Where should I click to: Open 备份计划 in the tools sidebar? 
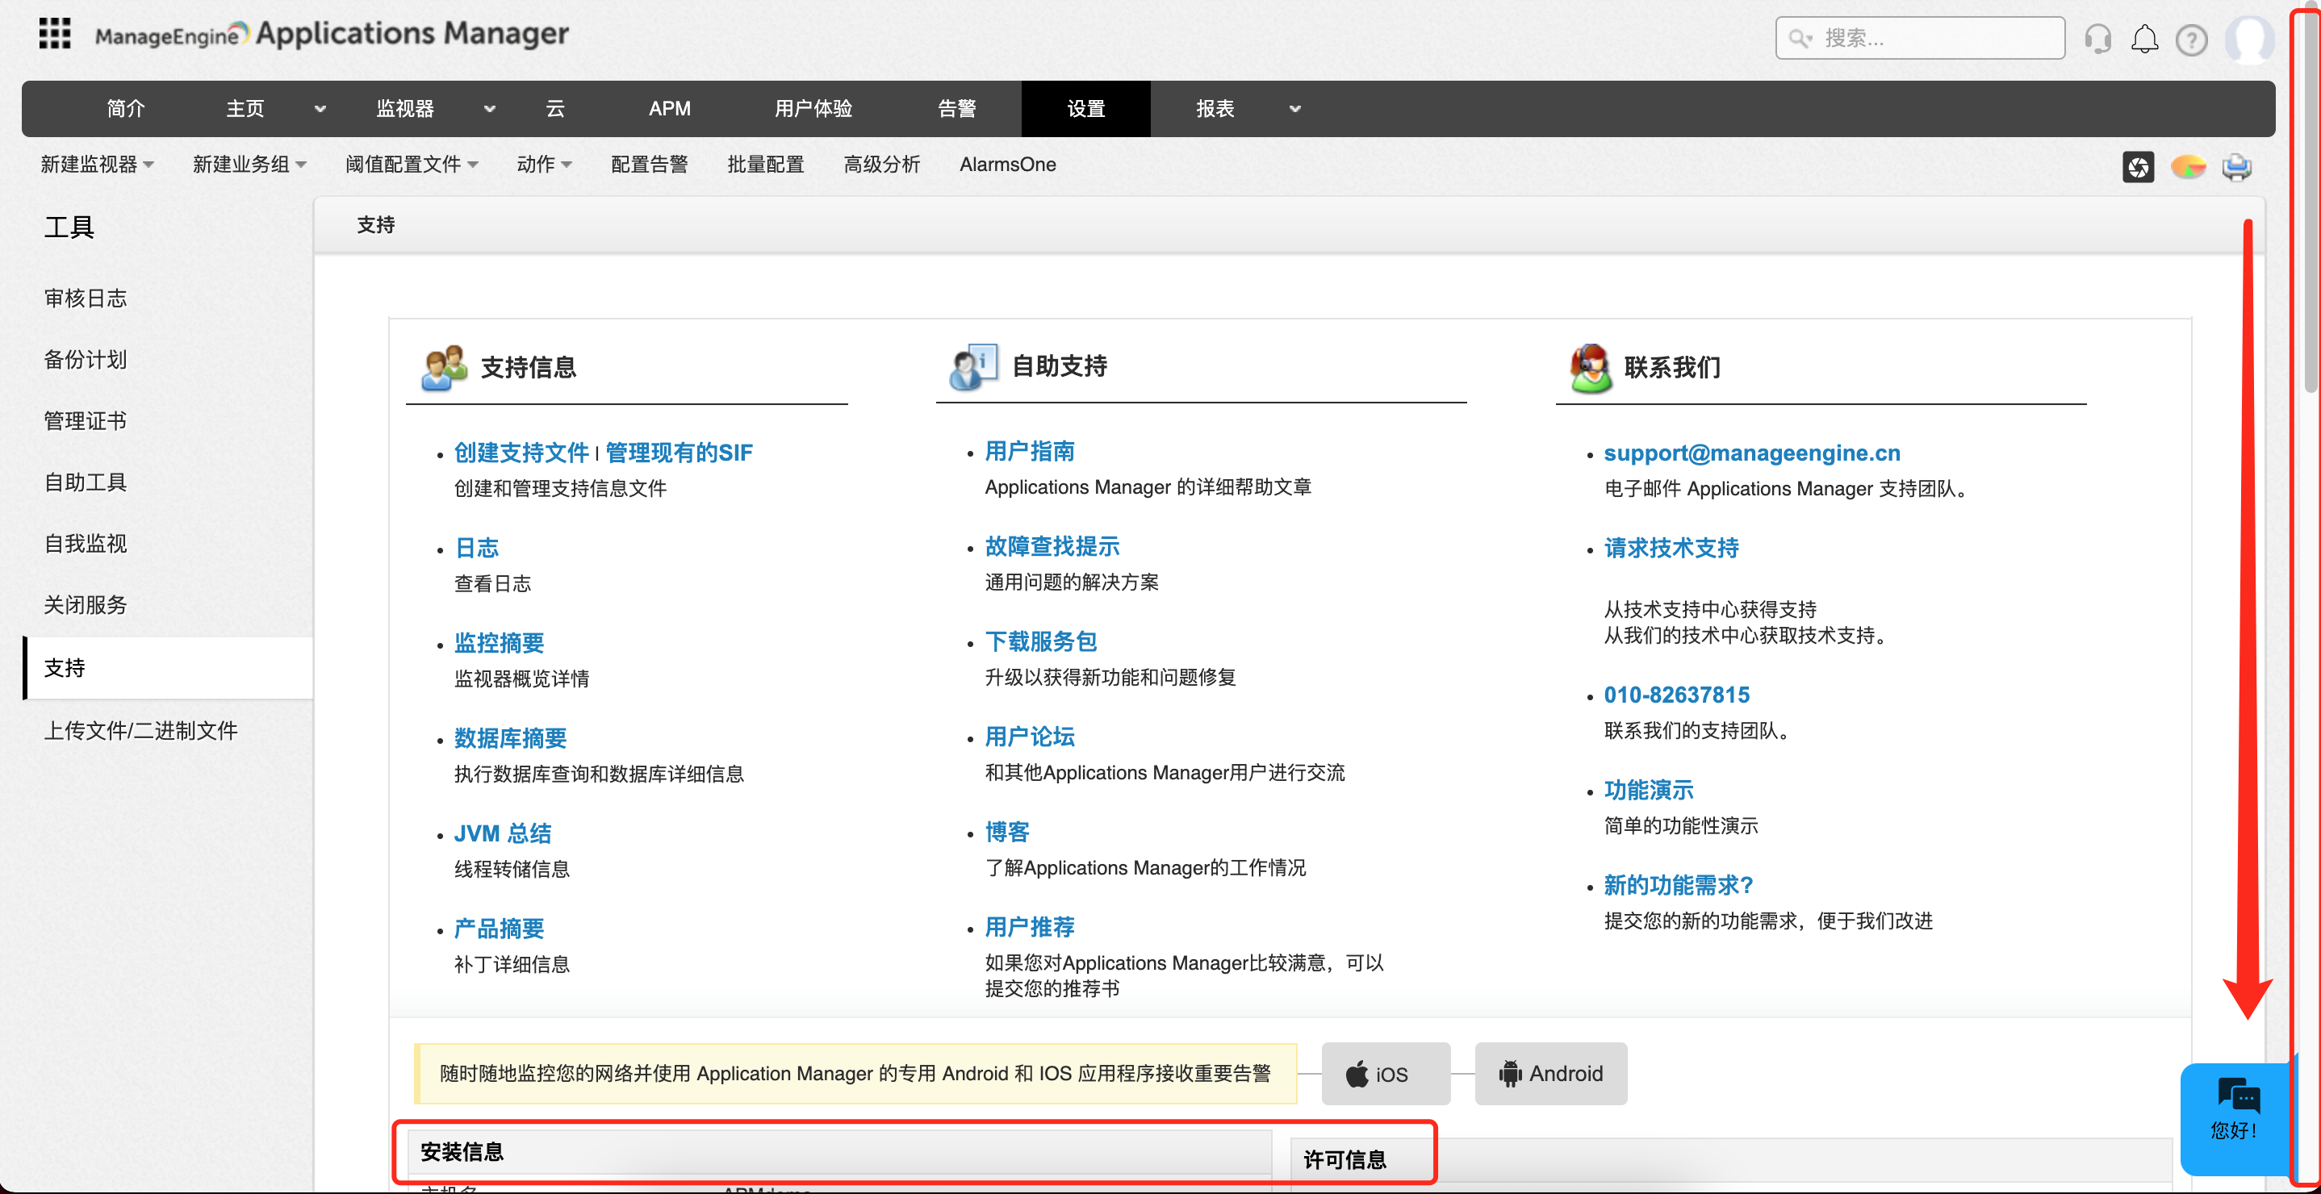[x=86, y=359]
